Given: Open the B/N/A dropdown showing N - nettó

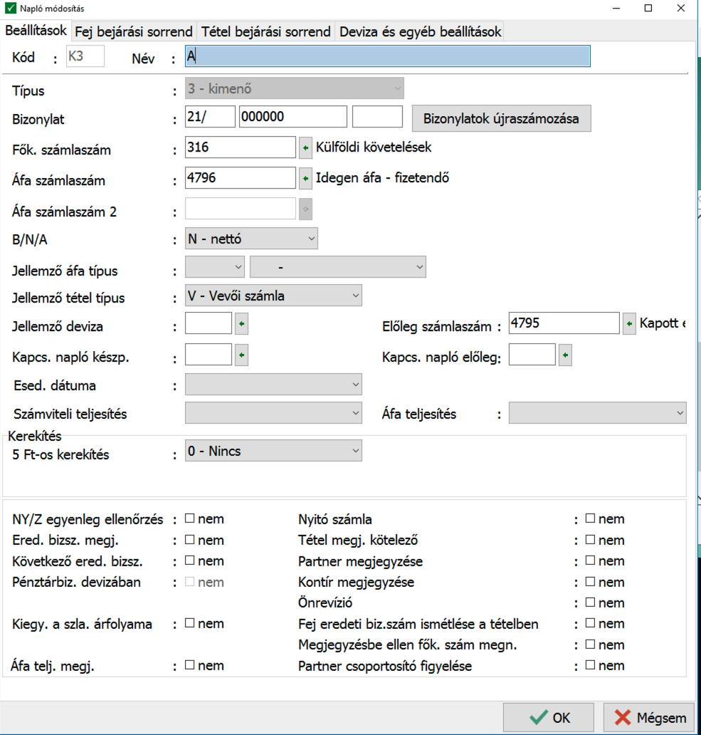Looking at the screenshot, I should 251,239.
